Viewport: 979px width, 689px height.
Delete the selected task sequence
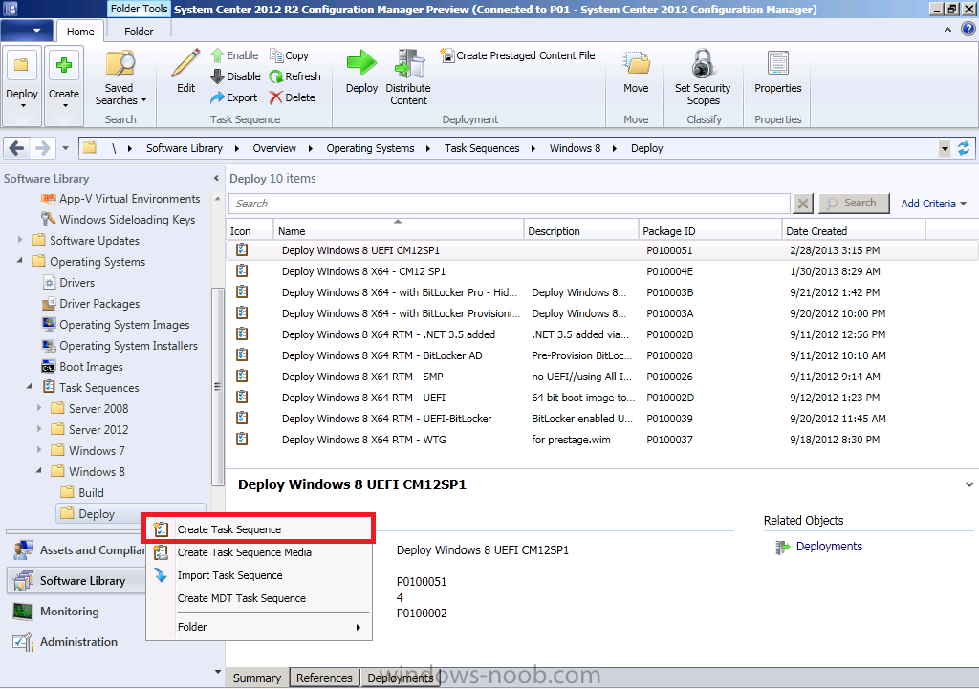tap(293, 97)
